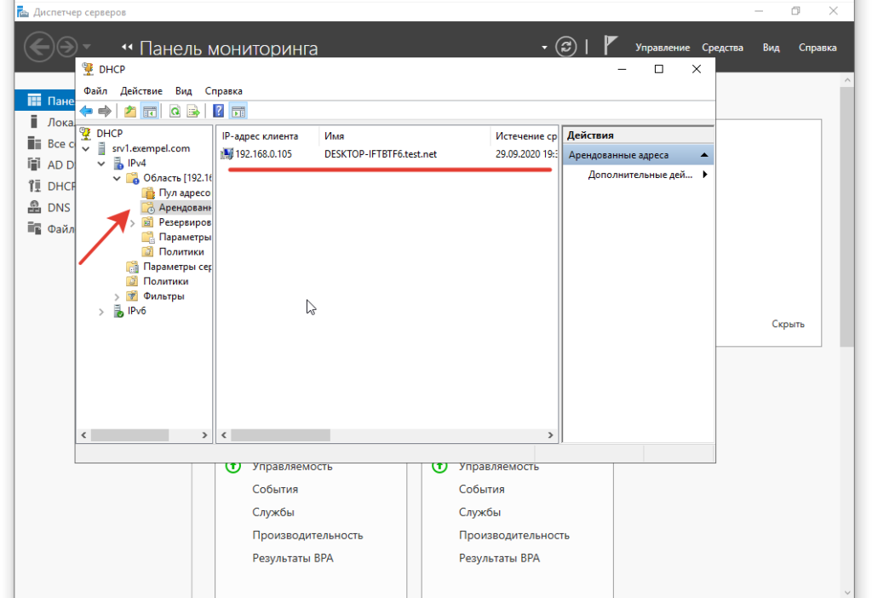Open Help via blue question mark icon
This screenshot has width=872, height=598.
click(219, 111)
